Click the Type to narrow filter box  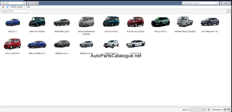14,11
